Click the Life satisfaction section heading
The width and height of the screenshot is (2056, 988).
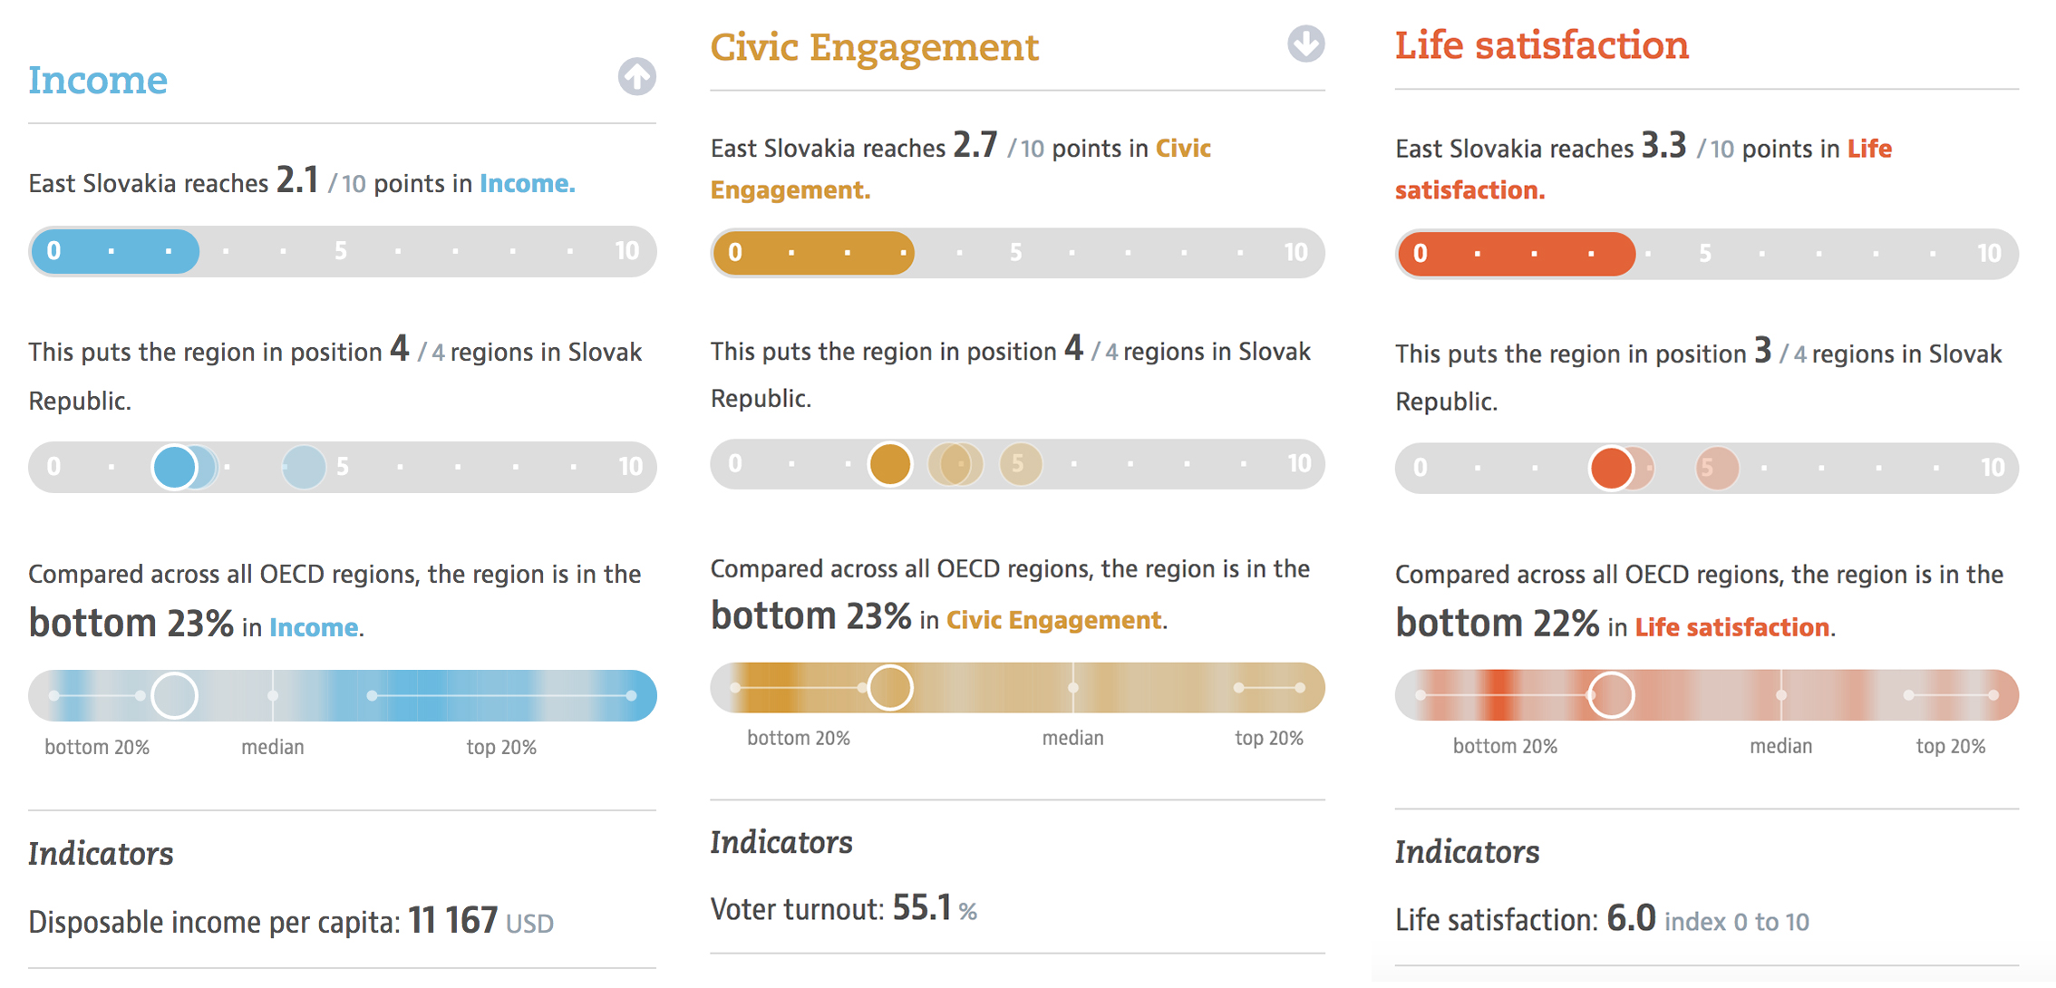[x=1541, y=45]
